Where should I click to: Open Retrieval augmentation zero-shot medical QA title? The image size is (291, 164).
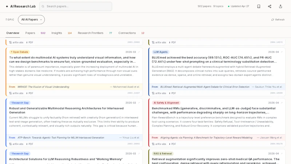(x=216, y=161)
